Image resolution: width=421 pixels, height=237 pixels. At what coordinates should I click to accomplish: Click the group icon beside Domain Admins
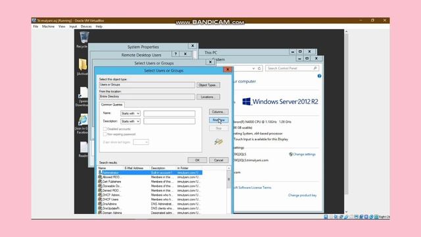[x=100, y=213]
